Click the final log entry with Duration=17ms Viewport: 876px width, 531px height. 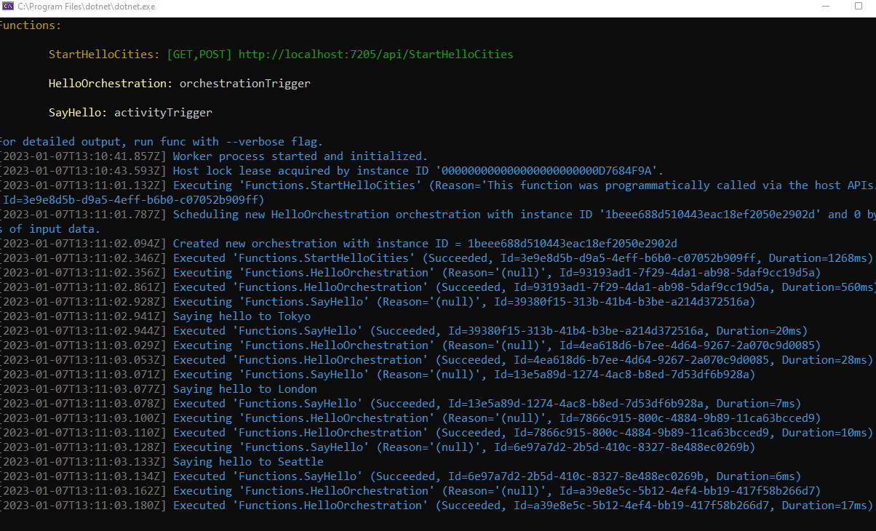pos(522,506)
